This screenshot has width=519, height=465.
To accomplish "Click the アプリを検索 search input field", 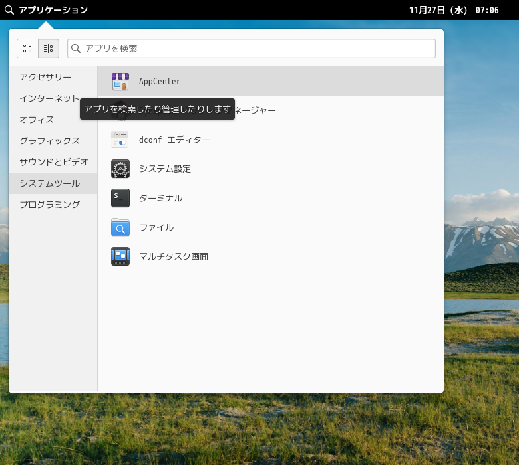I will 256,48.
